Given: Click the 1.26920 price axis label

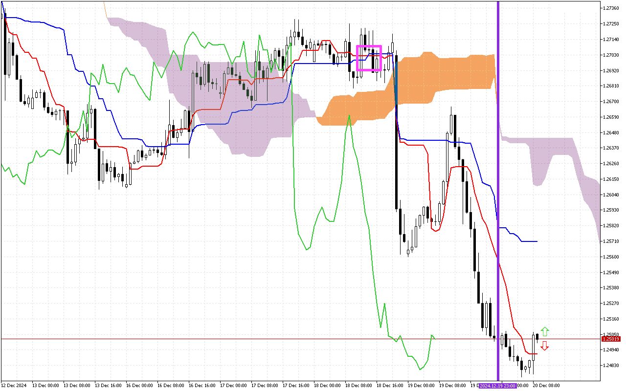Looking at the screenshot, I should pyautogui.click(x=611, y=71).
